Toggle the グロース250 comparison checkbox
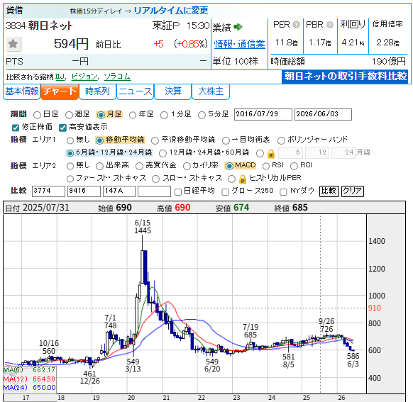Viewport: 413px width, 402px height. point(225,192)
